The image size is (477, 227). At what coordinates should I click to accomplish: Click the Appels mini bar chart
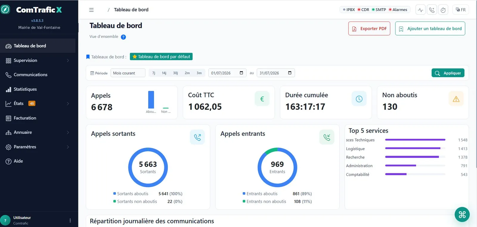pos(158,102)
